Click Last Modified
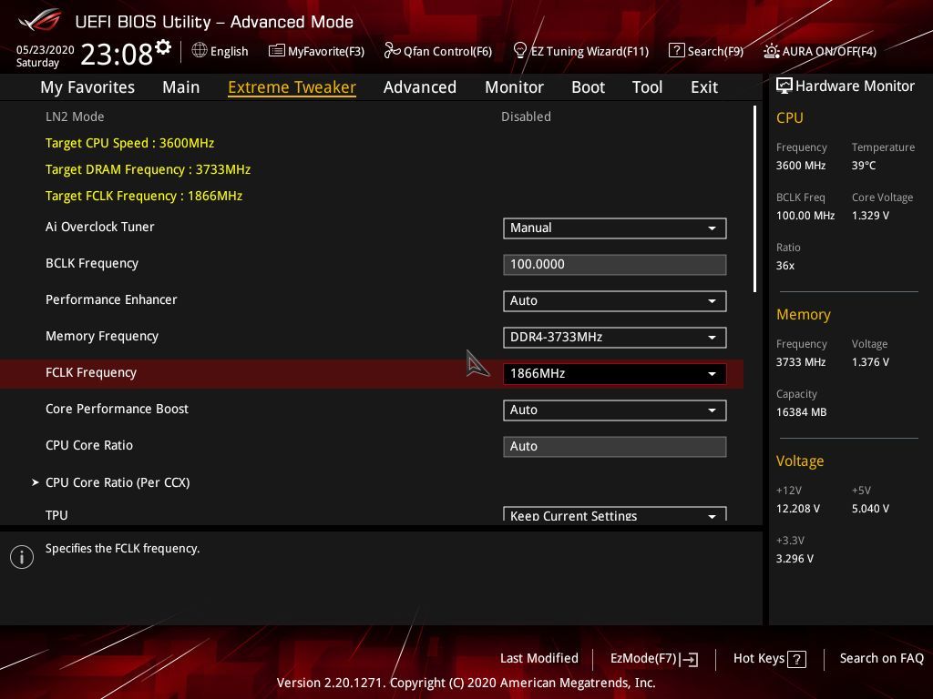Screen dimensions: 933x699 (x=539, y=658)
